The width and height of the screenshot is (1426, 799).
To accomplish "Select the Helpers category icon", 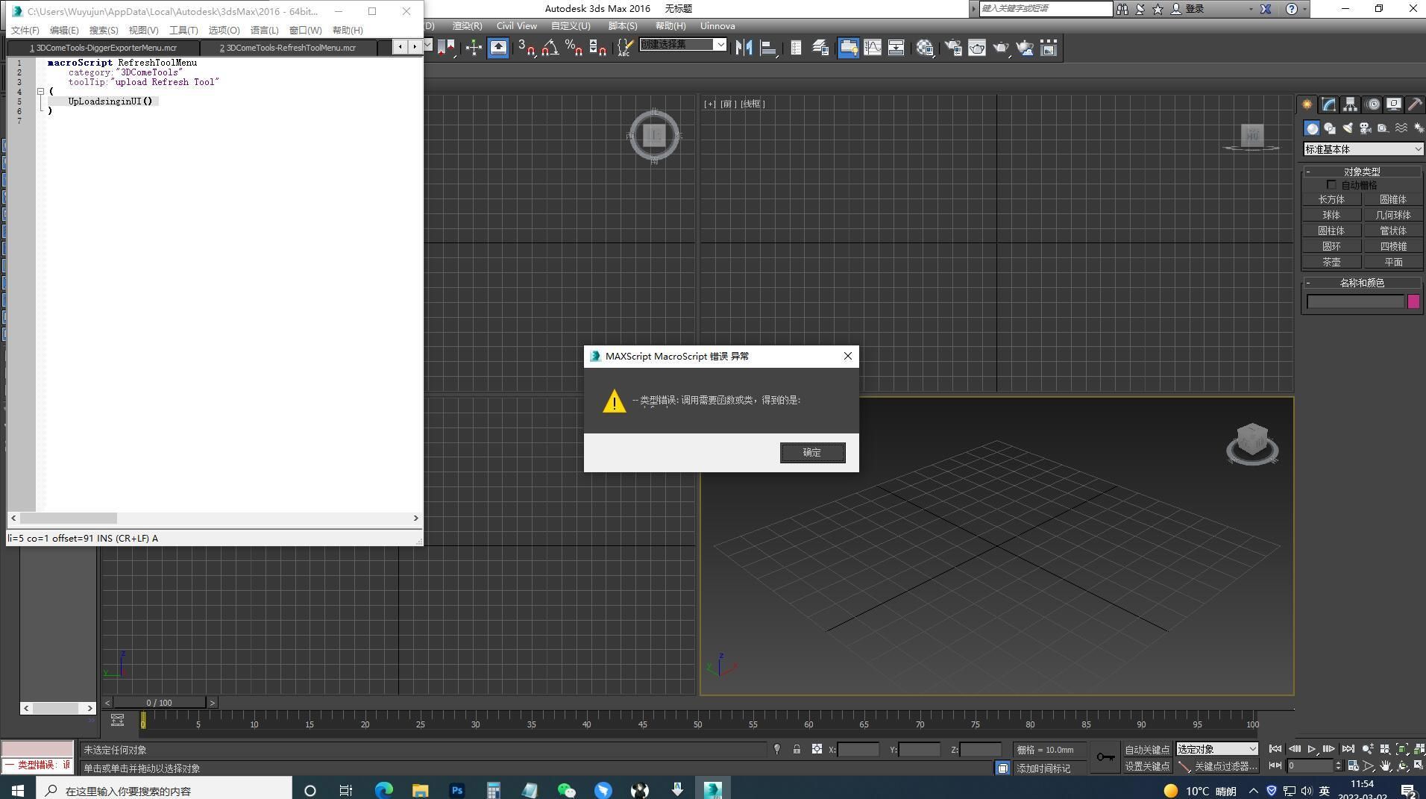I will (x=1383, y=128).
